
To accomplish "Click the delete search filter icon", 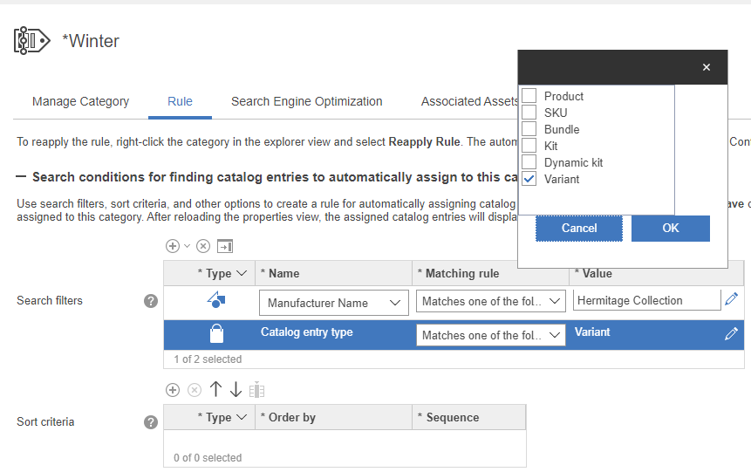I will click(x=203, y=246).
